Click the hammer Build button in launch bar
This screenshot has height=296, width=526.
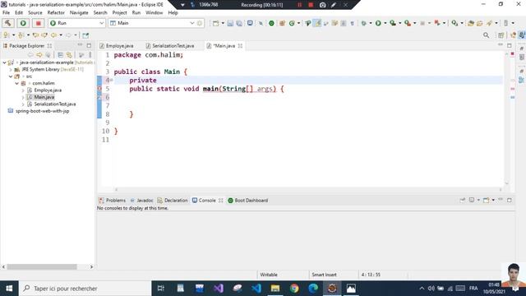7,23
